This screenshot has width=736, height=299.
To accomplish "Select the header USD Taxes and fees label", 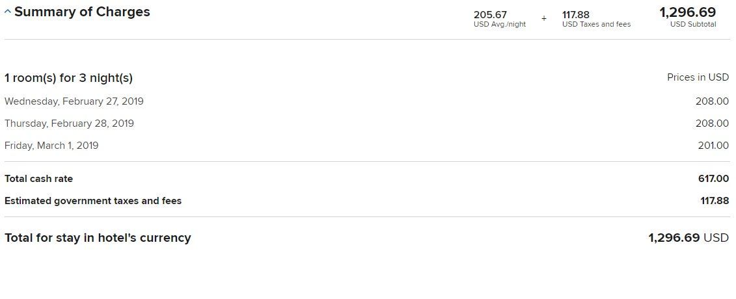I will tap(596, 25).
